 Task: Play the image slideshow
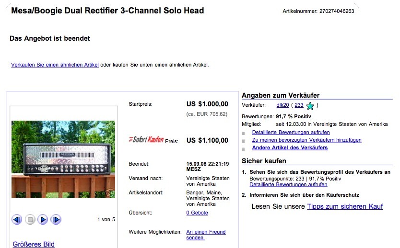(43, 219)
